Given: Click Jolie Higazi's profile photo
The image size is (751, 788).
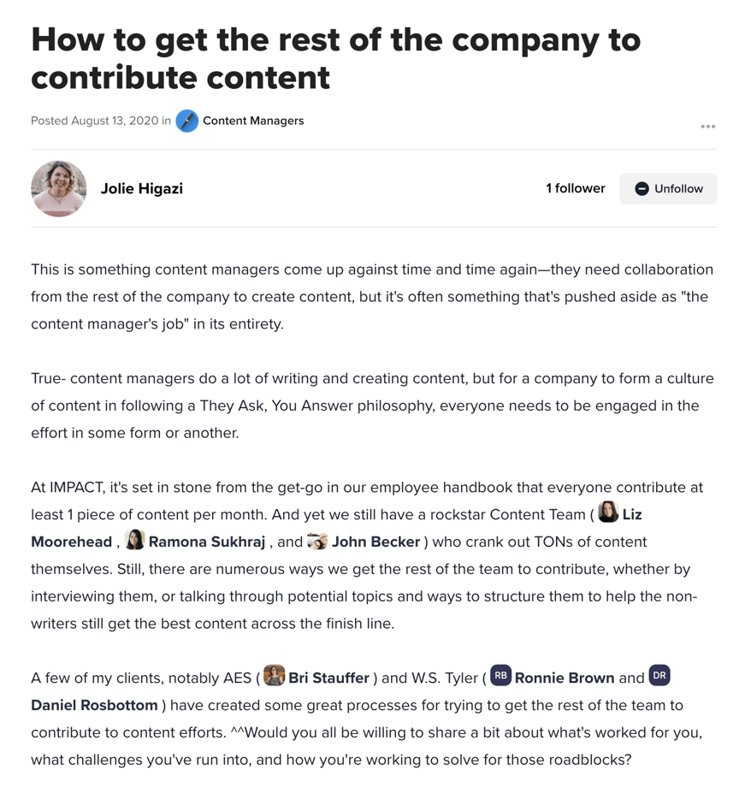Looking at the screenshot, I should (x=59, y=188).
